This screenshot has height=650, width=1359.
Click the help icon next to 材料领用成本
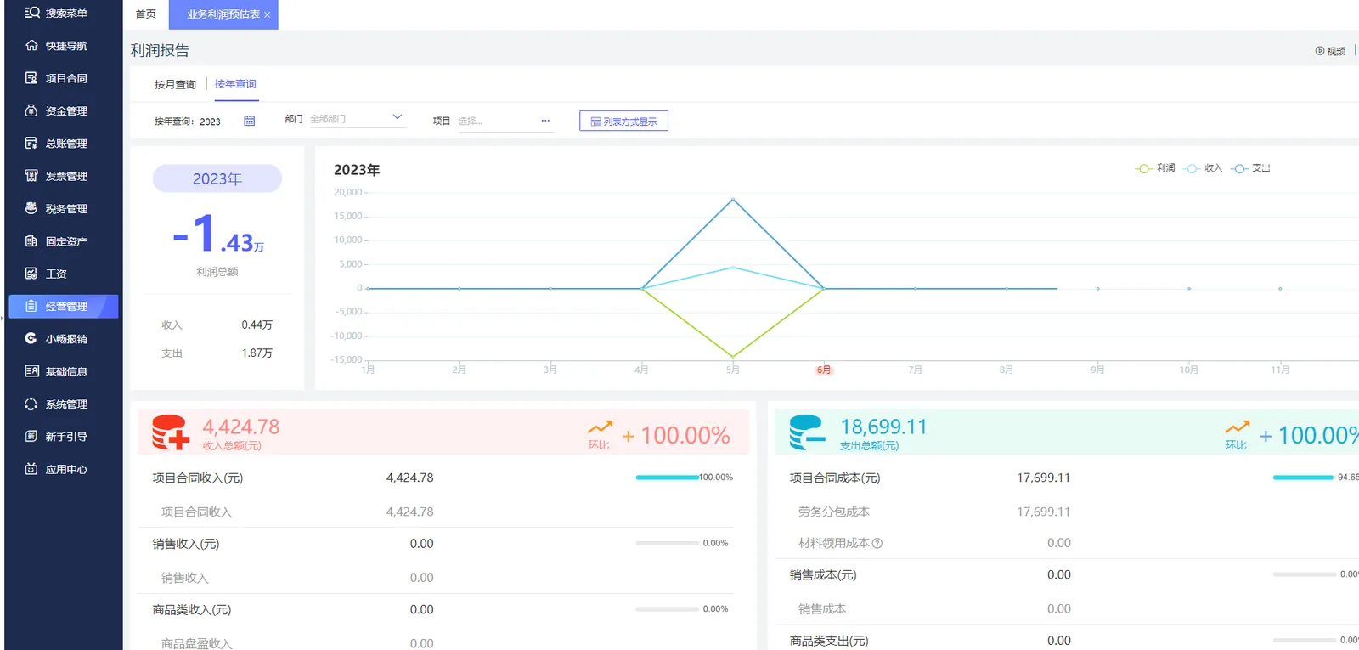coord(877,544)
